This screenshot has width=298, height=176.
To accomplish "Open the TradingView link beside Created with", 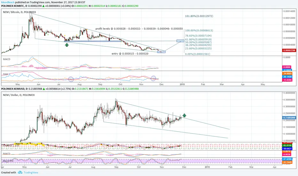I will pos(31,172).
